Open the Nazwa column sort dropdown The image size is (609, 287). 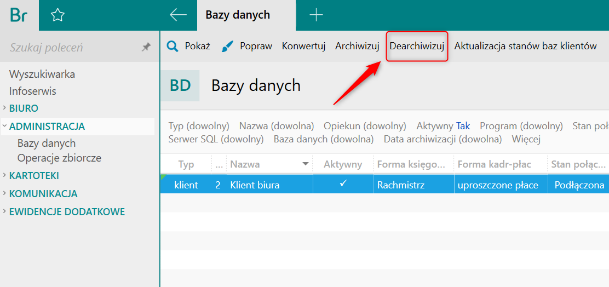point(305,164)
